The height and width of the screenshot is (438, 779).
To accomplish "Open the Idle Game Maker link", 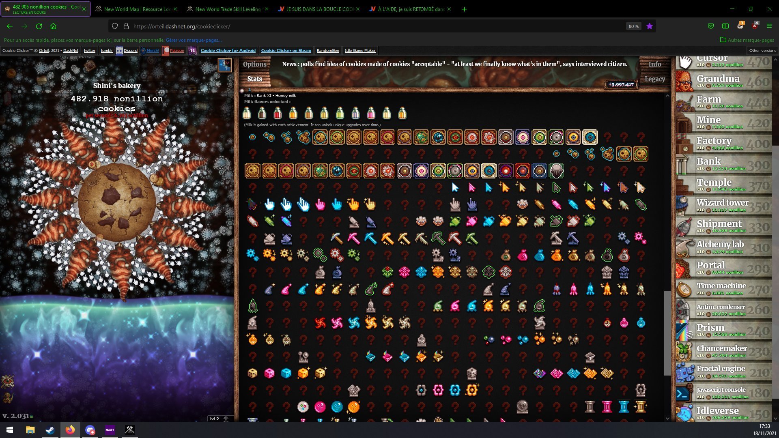I will pyautogui.click(x=360, y=50).
